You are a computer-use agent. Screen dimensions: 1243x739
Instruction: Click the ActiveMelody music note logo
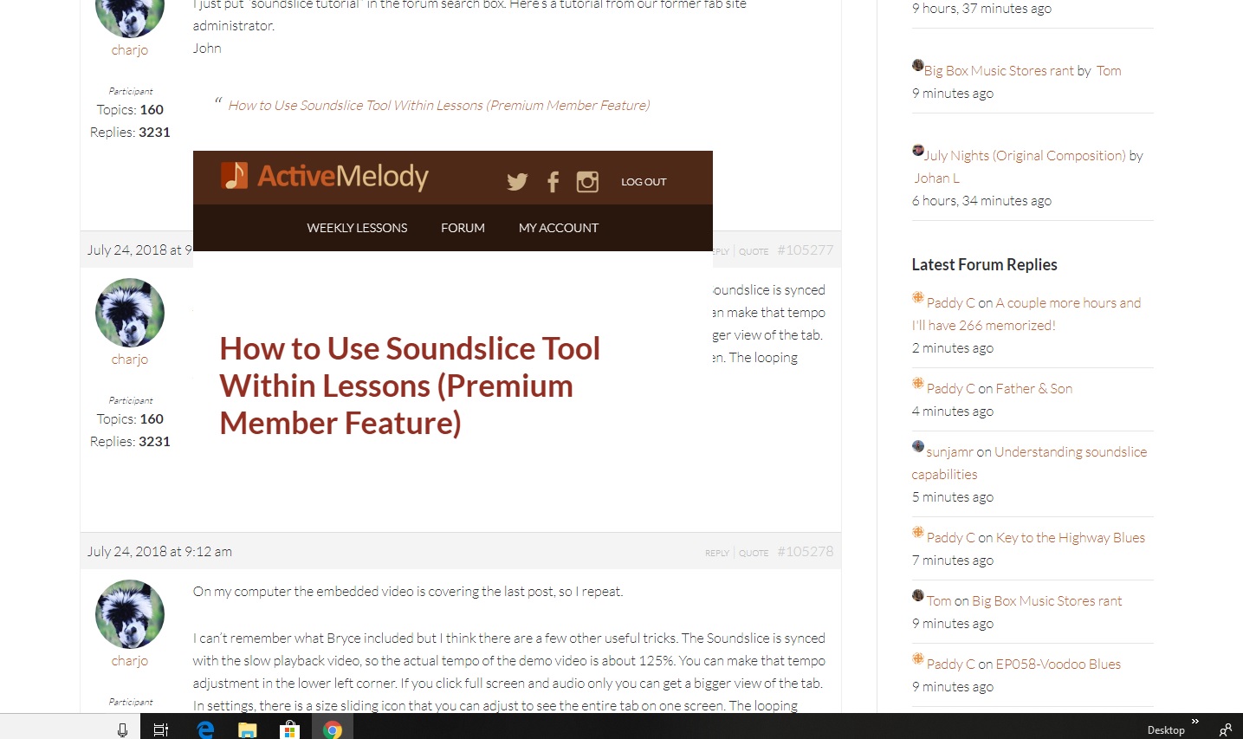coord(235,176)
